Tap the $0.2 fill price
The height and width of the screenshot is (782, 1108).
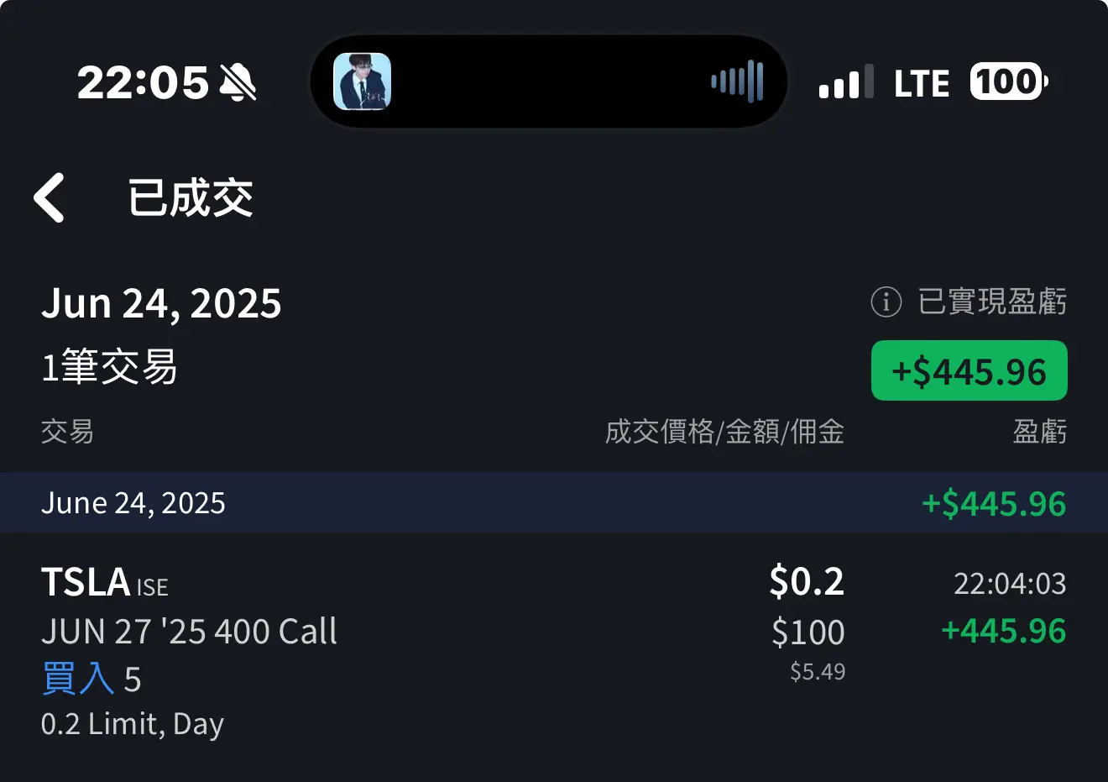807,581
